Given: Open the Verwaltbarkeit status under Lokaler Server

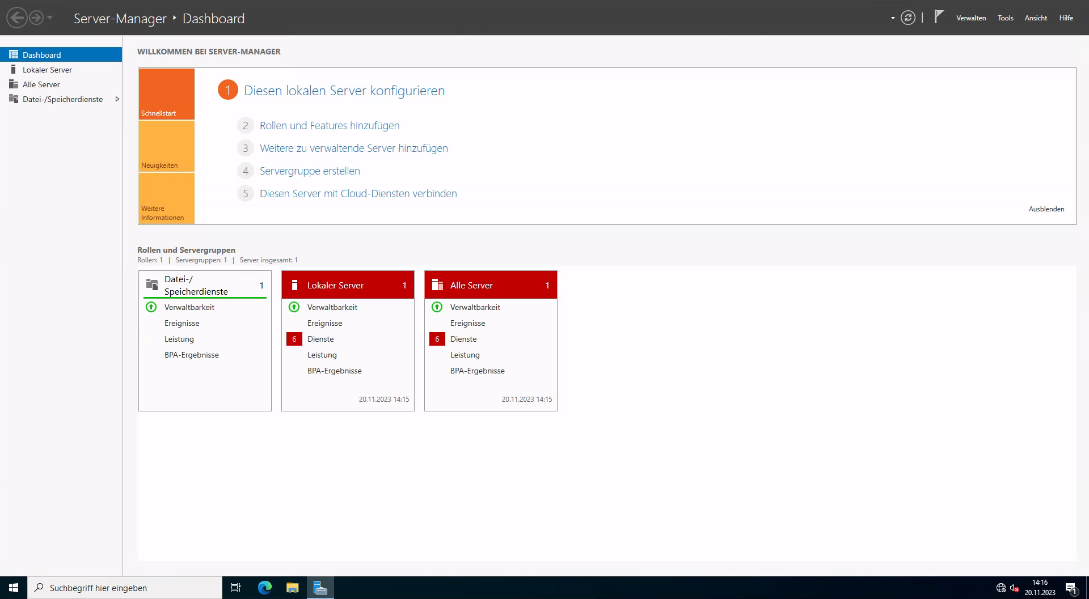Looking at the screenshot, I should pyautogui.click(x=332, y=307).
